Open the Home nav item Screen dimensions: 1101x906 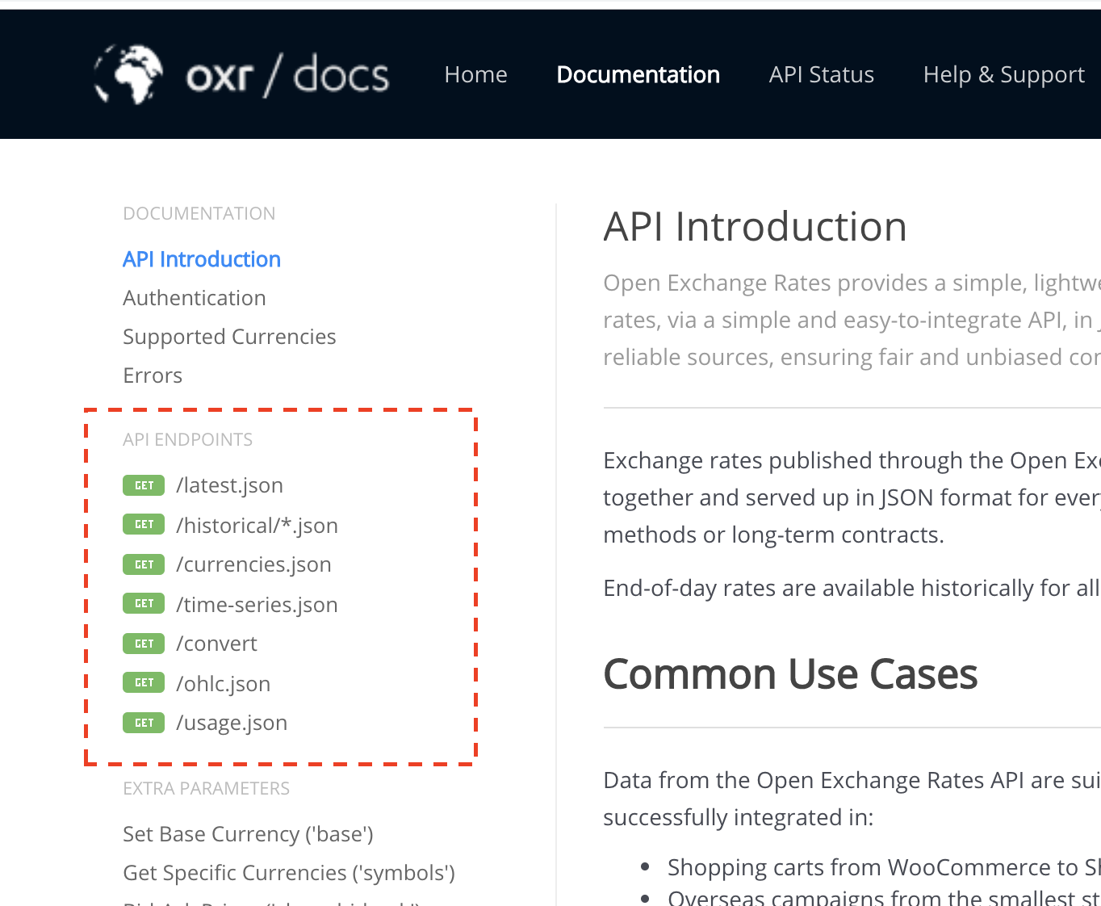(x=475, y=74)
